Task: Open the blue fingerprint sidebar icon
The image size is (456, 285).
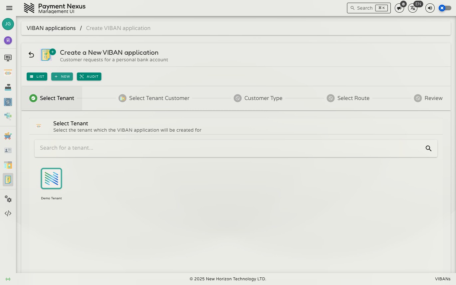Action: click(x=8, y=102)
